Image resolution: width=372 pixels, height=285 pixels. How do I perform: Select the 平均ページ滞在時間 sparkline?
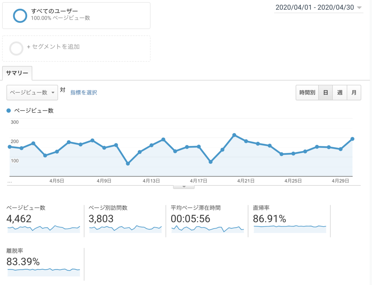tap(207, 229)
